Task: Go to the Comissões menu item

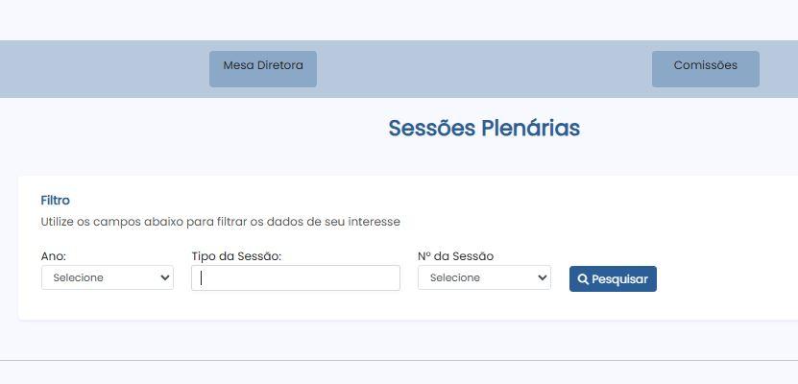Action: 705,67
